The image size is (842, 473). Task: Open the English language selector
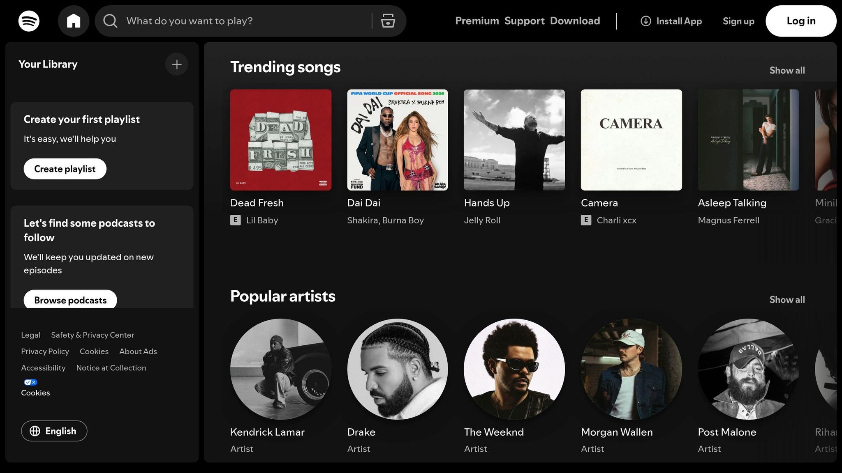click(54, 431)
